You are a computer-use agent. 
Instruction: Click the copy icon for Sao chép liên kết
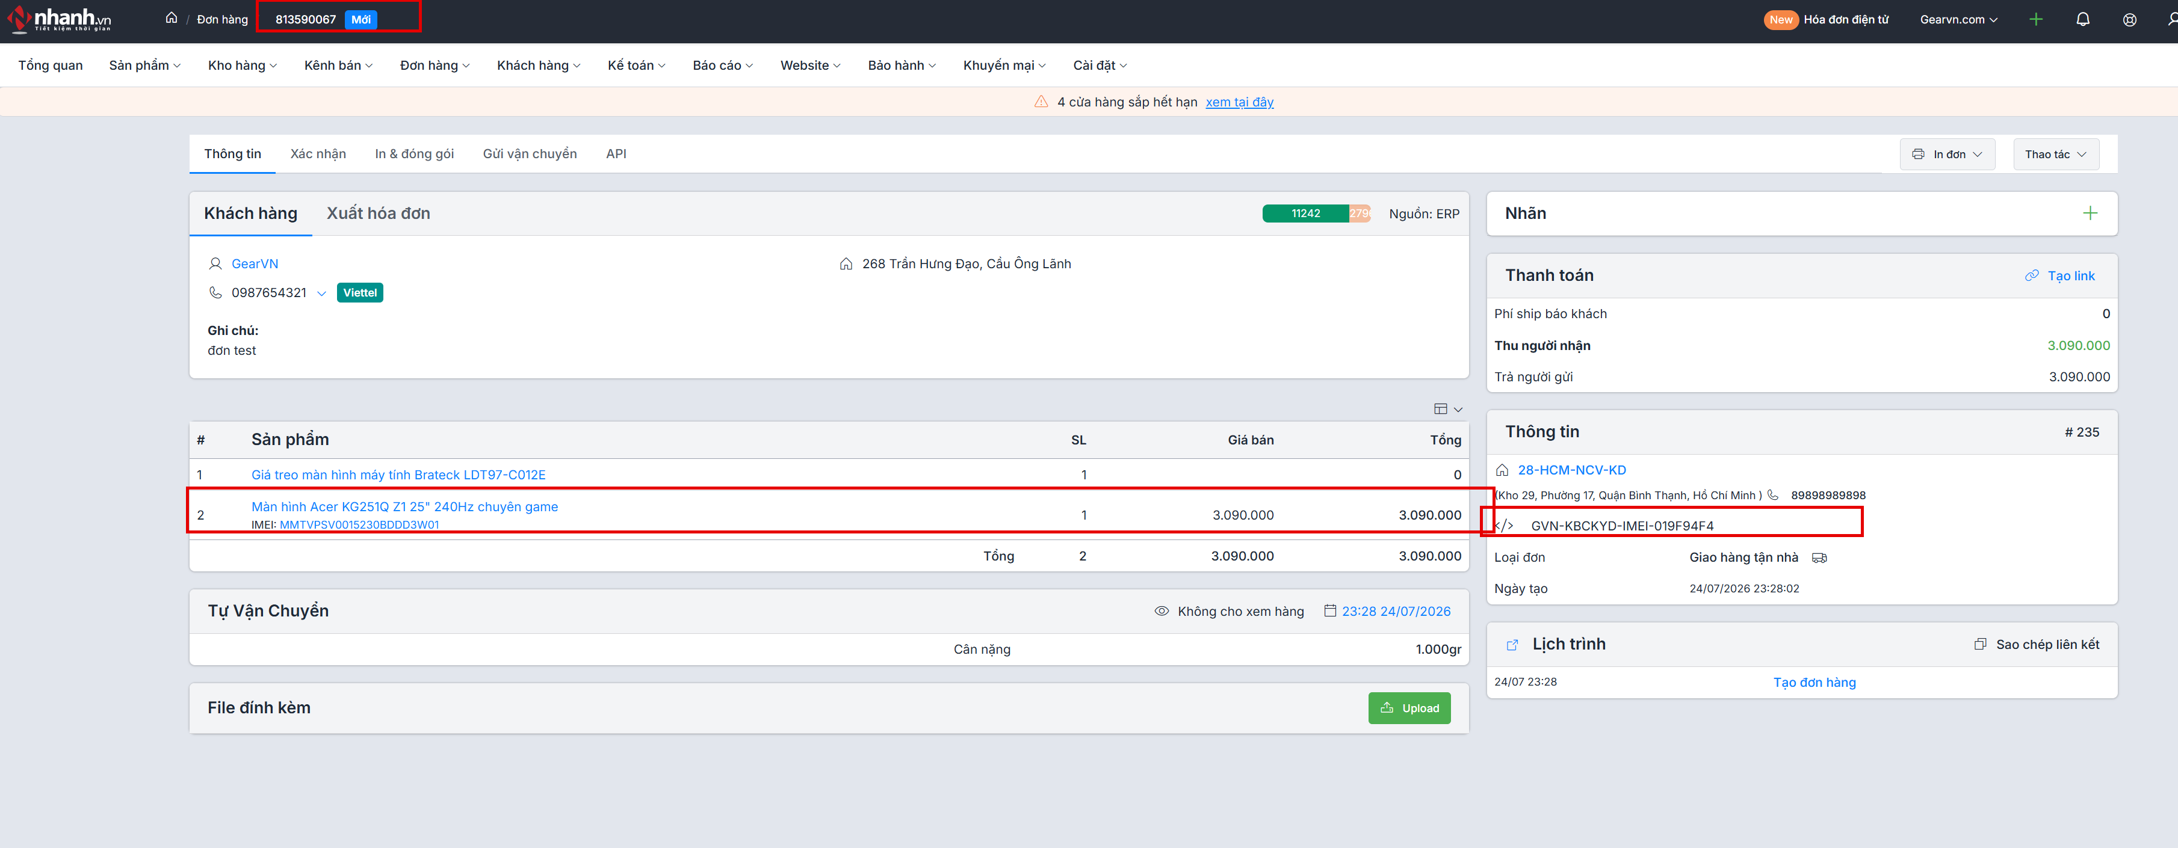pos(1979,645)
